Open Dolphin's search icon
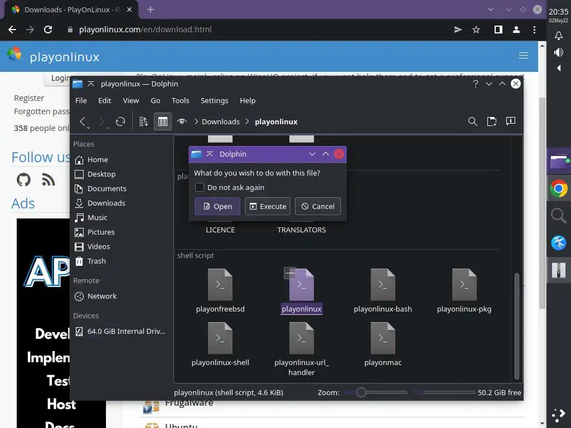This screenshot has width=571, height=428. click(473, 121)
